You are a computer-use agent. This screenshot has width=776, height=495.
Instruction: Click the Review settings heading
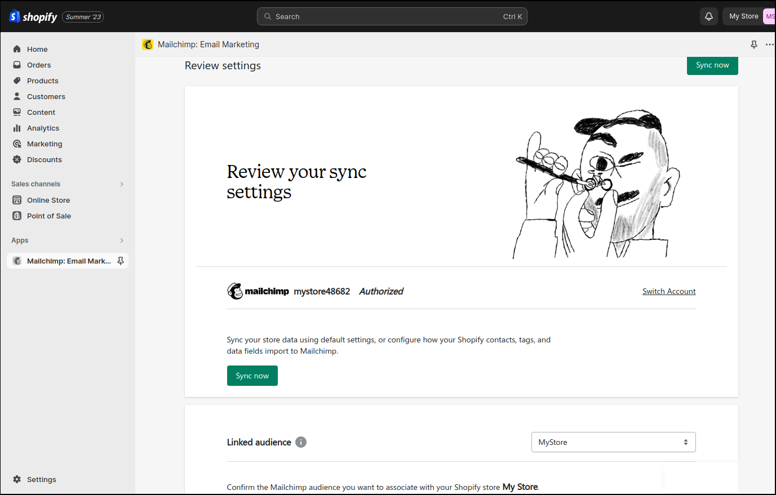pos(223,65)
